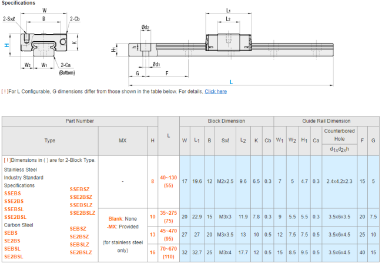Click the "Block Dimension" column header
This screenshot has width=382, height=263.
click(226, 121)
